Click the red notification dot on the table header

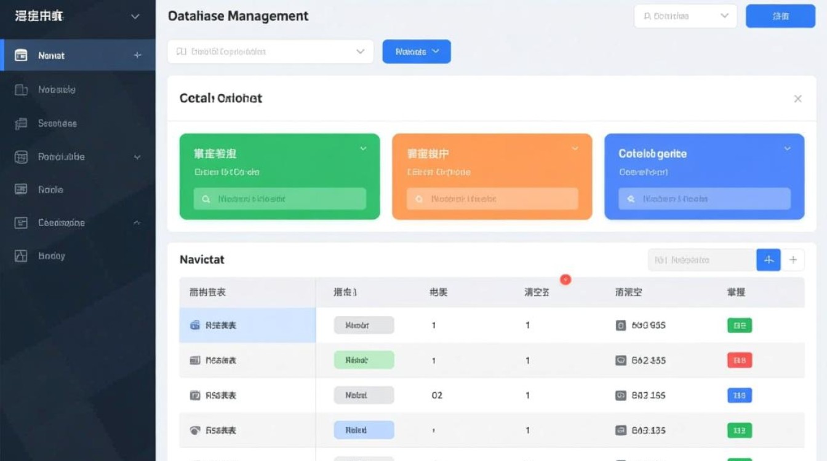tap(565, 280)
